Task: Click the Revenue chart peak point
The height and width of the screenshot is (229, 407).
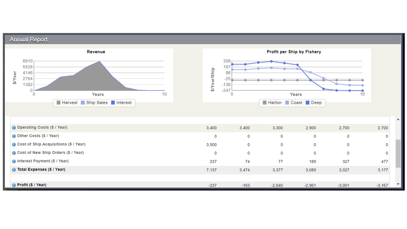Action: pyautogui.click(x=99, y=61)
